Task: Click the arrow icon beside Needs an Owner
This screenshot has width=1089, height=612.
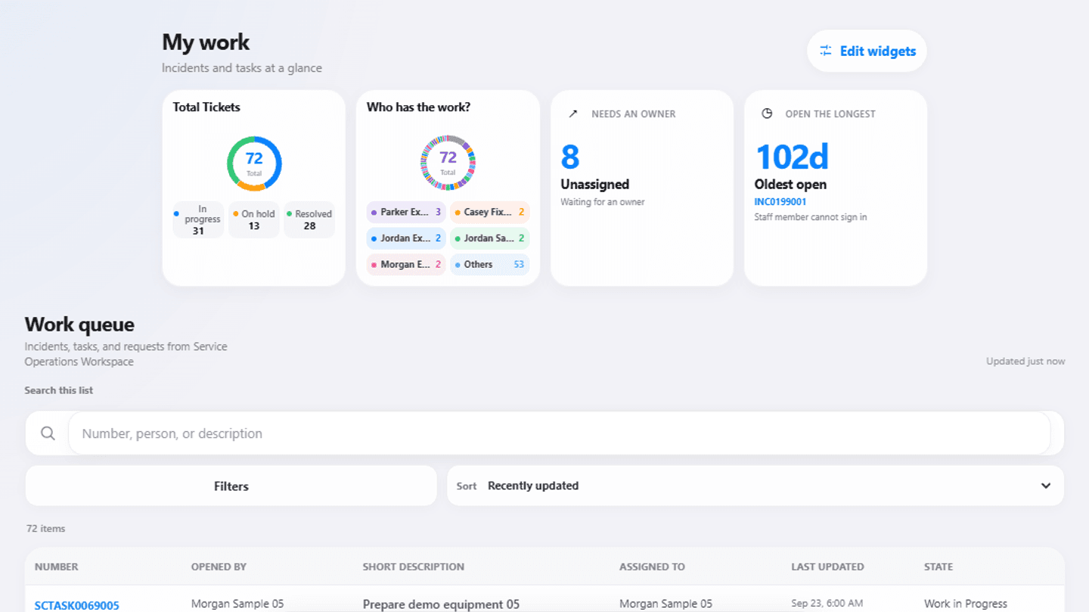Action: pyautogui.click(x=573, y=113)
